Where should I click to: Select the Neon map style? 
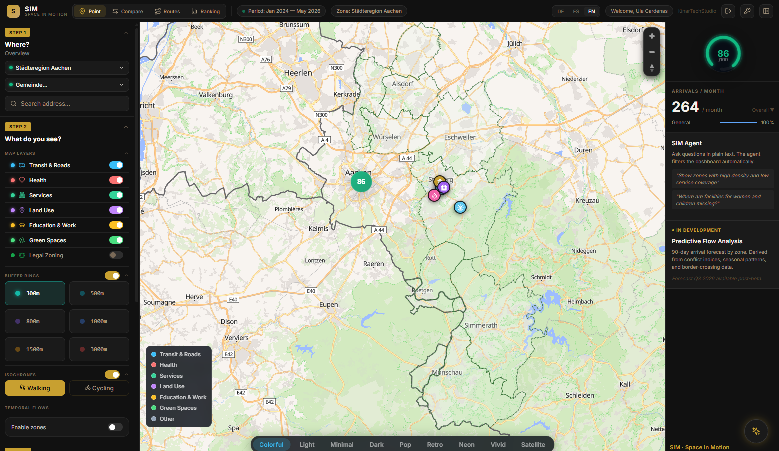[x=467, y=445]
